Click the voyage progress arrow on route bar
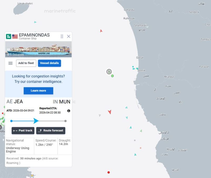Screen dimensions: 211x178 tap(36, 121)
